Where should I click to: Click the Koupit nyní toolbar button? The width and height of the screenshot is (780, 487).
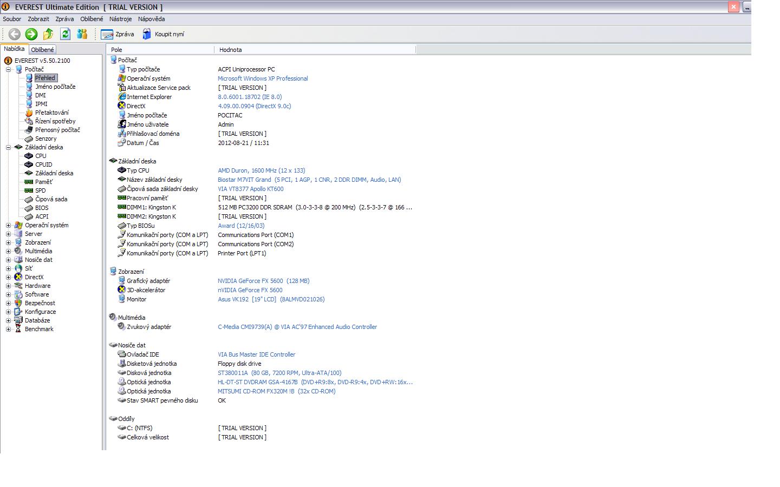164,34
